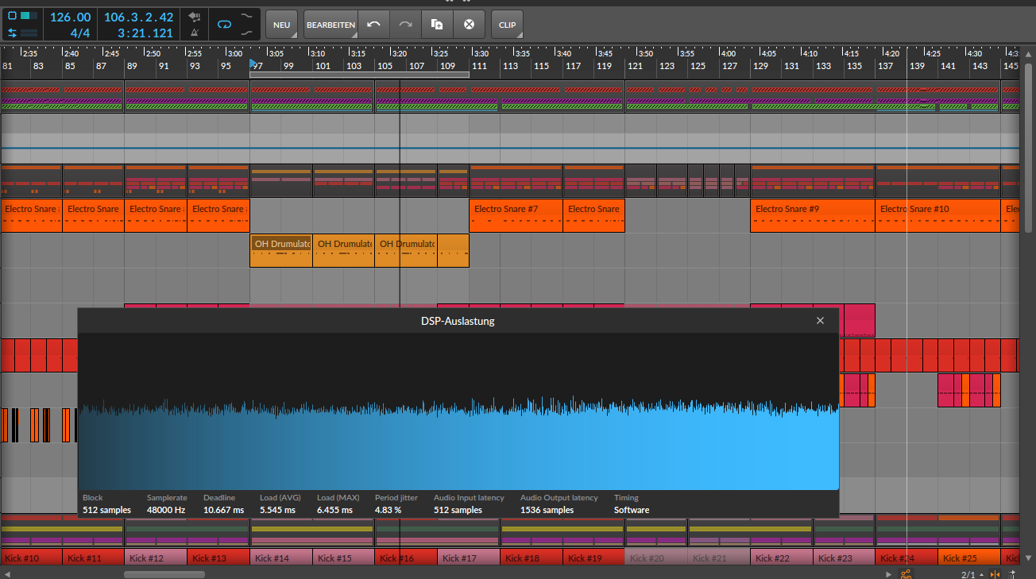Toggle the orange automation follow icon
The width and height of the screenshot is (1036, 579).
click(906, 573)
